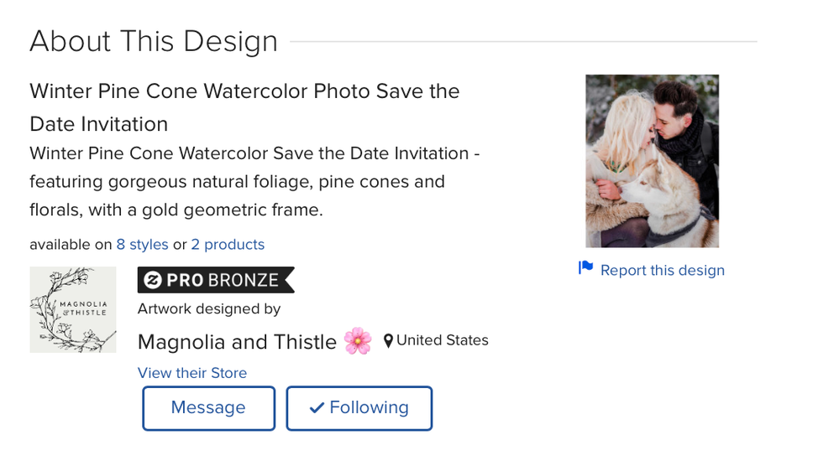The image size is (839, 461).
Task: Open the couple photo design preview
Action: [652, 161]
